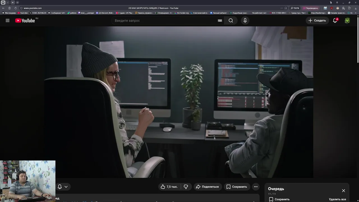Open the Discord bookmark
Viewport: 359px width, 202px height.
point(105,13)
